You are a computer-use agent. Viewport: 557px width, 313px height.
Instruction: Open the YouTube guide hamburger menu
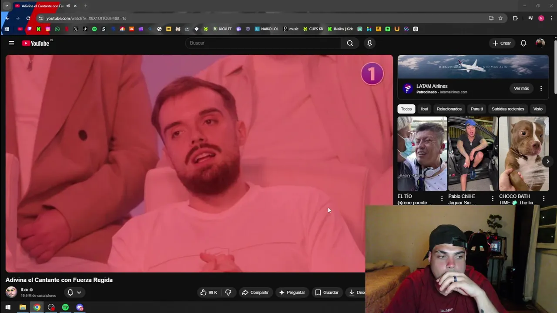click(11, 43)
